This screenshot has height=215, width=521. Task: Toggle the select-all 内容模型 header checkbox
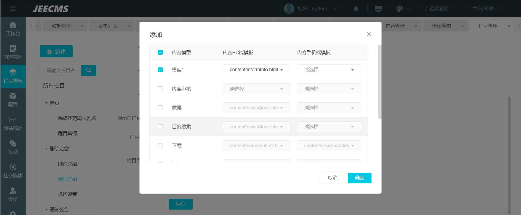pos(160,53)
